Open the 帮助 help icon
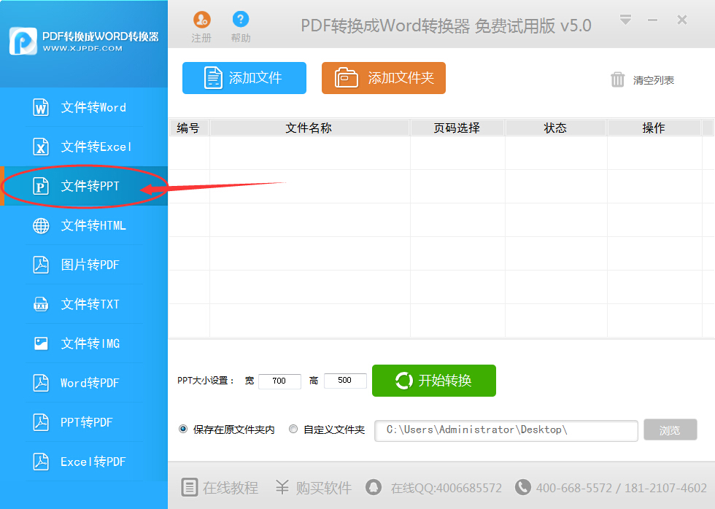 tap(241, 19)
